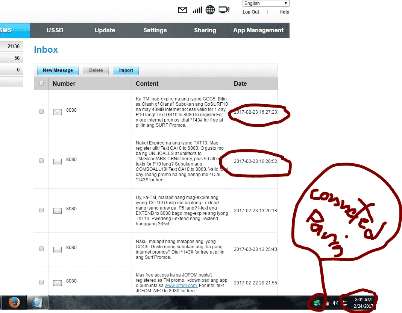Select the sidebar item showing 0
Image resolution: width=402 pixels, height=313 pixels.
tap(12, 70)
